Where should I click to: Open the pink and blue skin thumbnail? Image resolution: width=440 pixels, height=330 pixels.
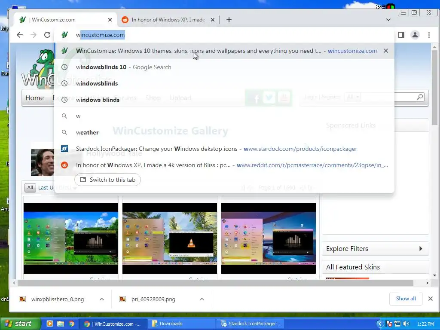(x=268, y=238)
